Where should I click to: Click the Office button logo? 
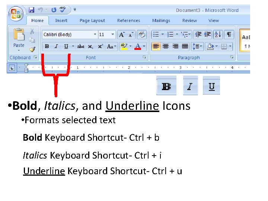coord(16,13)
